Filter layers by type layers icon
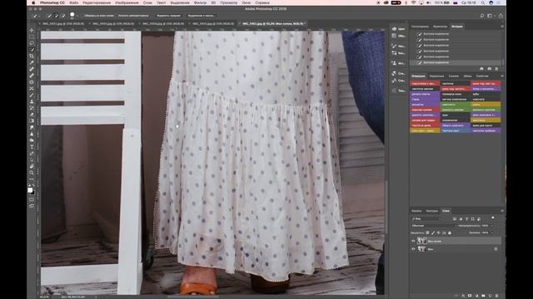The width and height of the screenshot is (533, 299). tap(466, 219)
